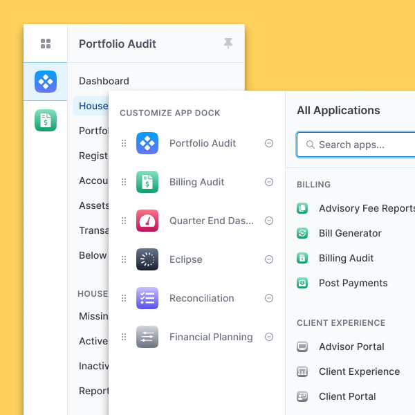Open Post Payments application

pyautogui.click(x=353, y=283)
